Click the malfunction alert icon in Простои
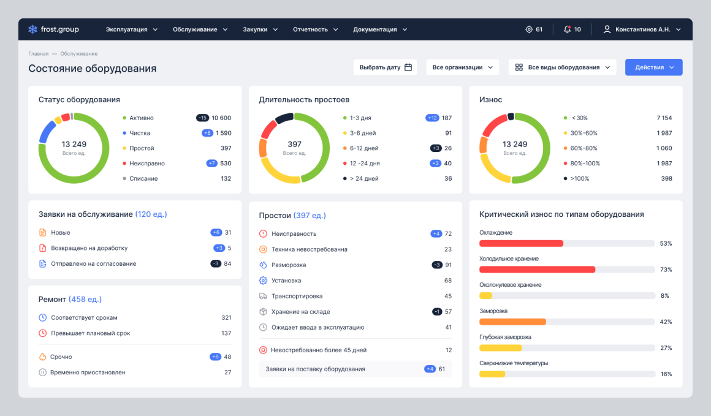The width and height of the screenshot is (711, 416). point(263,234)
